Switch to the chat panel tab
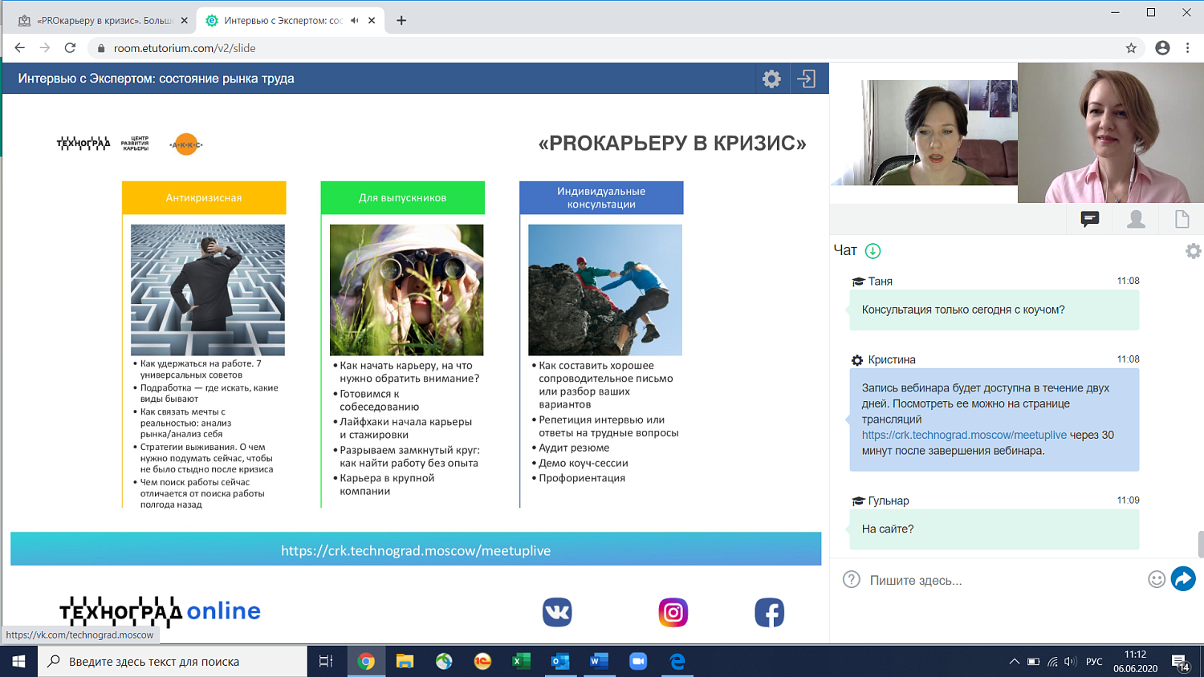This screenshot has width=1204, height=677. click(x=1089, y=219)
